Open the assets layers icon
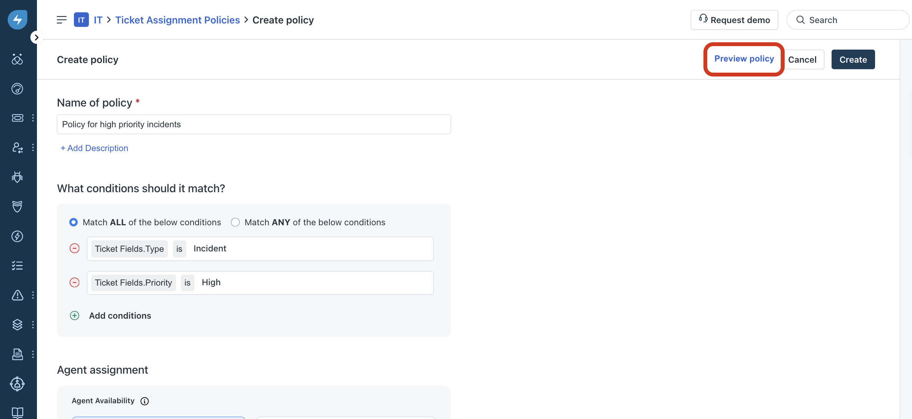Screen dimensions: 912x419 point(17,325)
